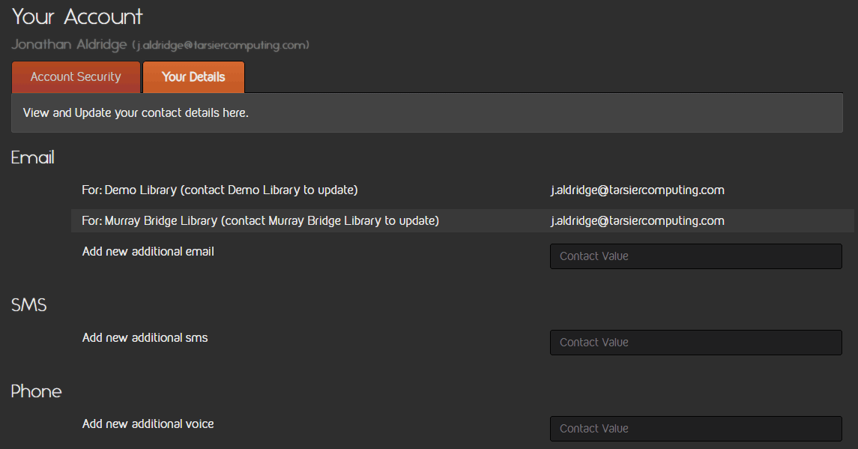The width and height of the screenshot is (858, 449).
Task: Click the Jonathan Aldridge user name
Action: click(x=69, y=45)
